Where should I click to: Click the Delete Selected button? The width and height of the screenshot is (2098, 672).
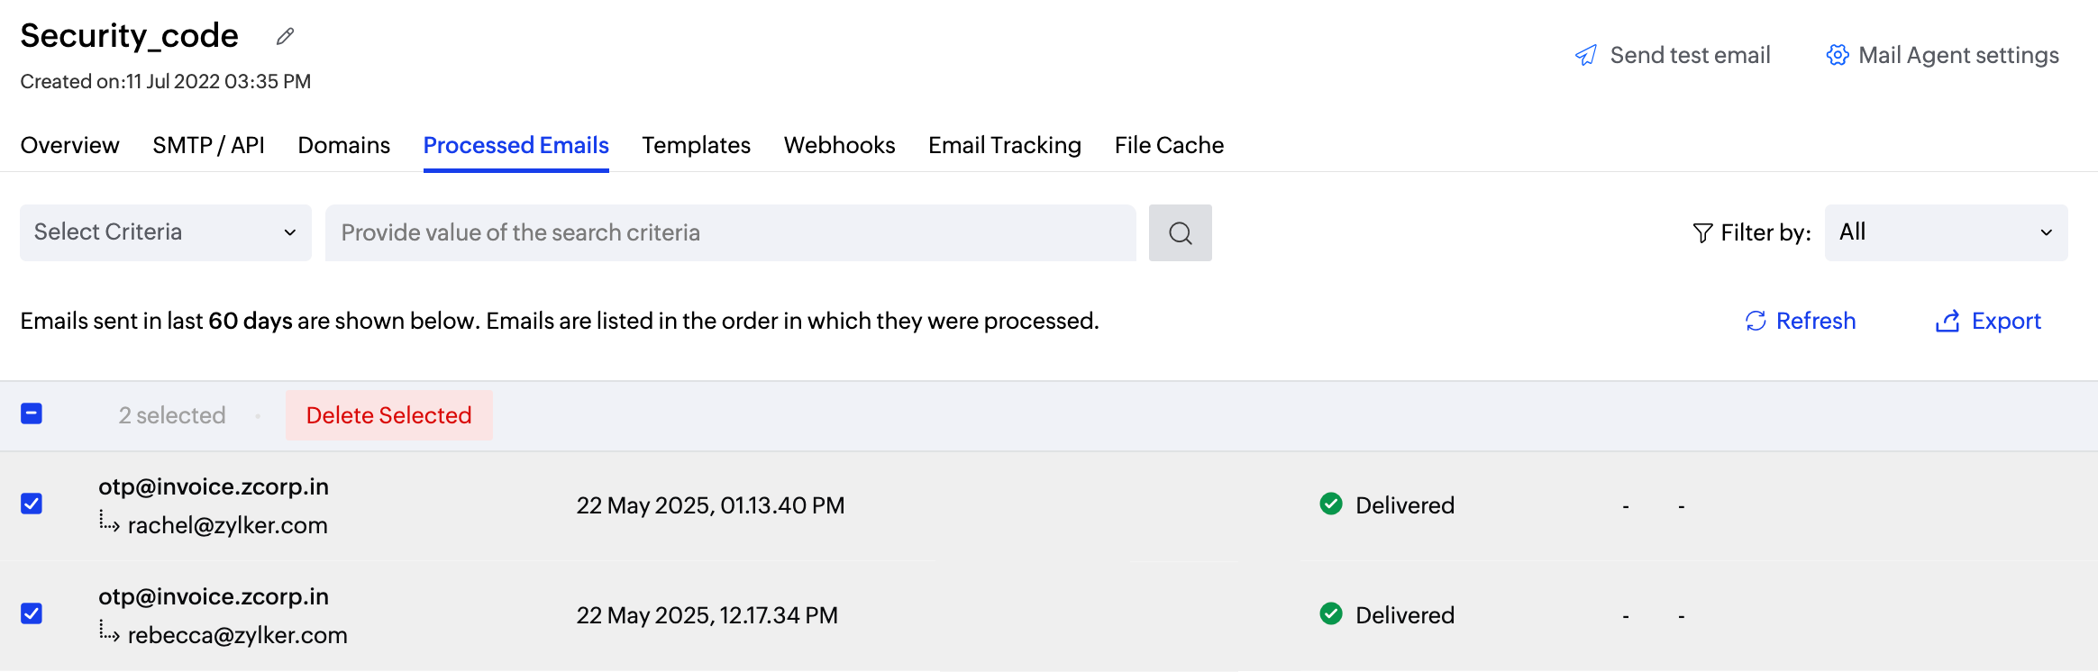tap(389, 415)
